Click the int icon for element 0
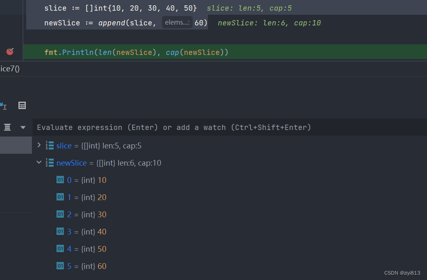Screen dimensions: 427x280 [60, 180]
